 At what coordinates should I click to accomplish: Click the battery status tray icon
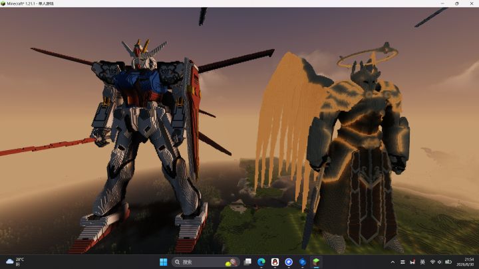click(x=448, y=262)
